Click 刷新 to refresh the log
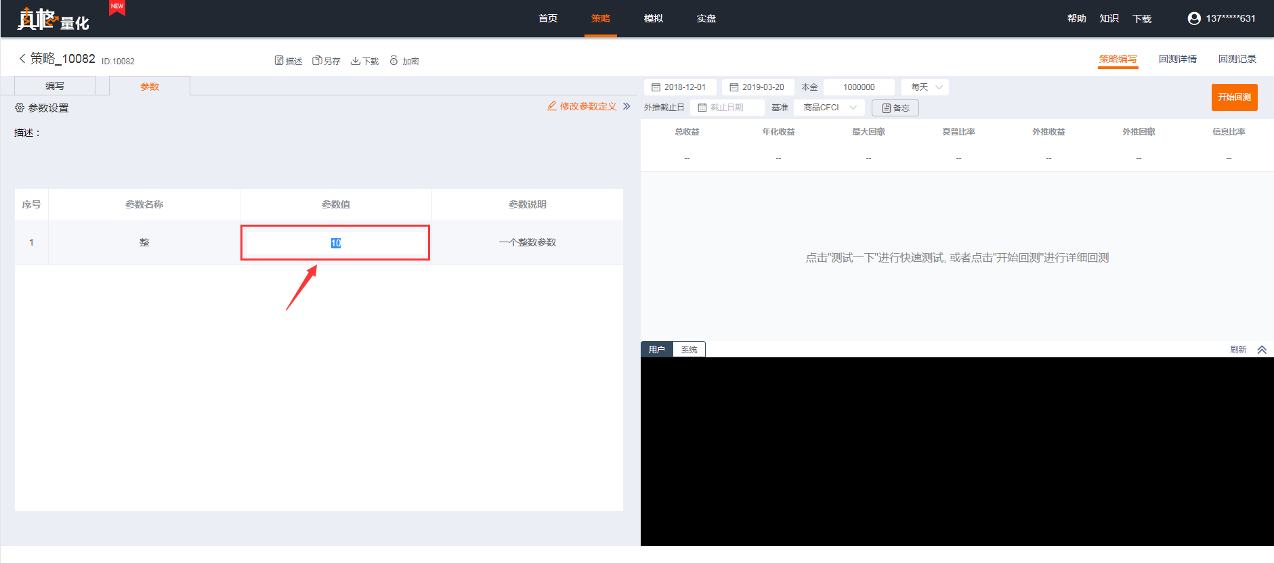This screenshot has height=563, width=1274. pos(1238,350)
